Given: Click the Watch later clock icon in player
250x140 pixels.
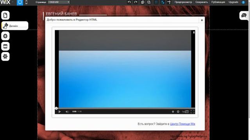Looking at the screenshot, I should click(173, 112).
